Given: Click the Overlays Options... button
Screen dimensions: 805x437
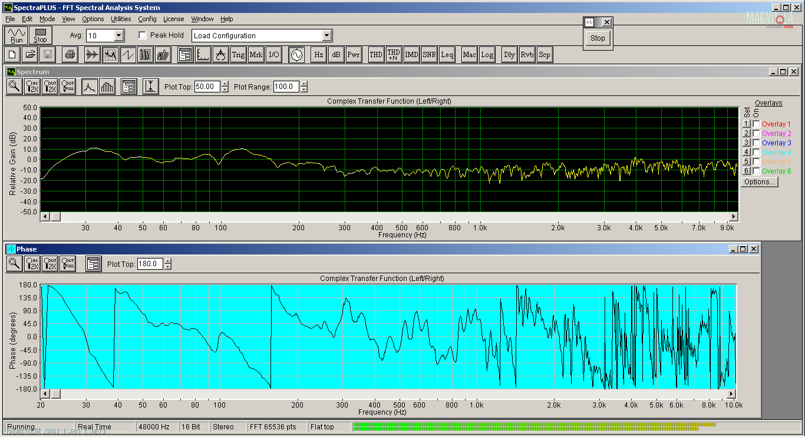Looking at the screenshot, I should click(x=759, y=181).
